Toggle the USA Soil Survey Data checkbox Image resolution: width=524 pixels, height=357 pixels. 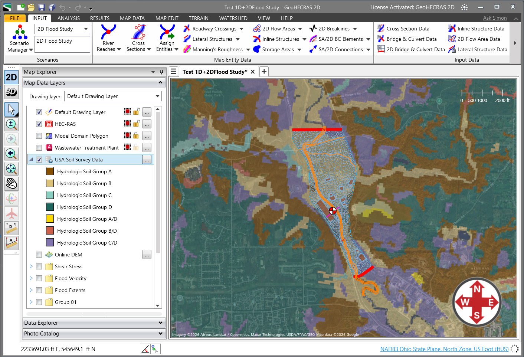(x=39, y=160)
